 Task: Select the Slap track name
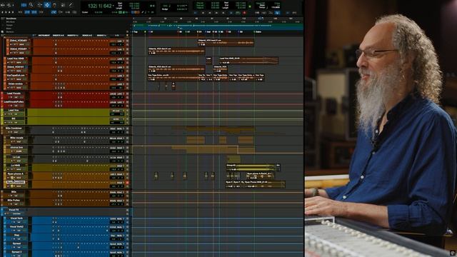pos(16,235)
